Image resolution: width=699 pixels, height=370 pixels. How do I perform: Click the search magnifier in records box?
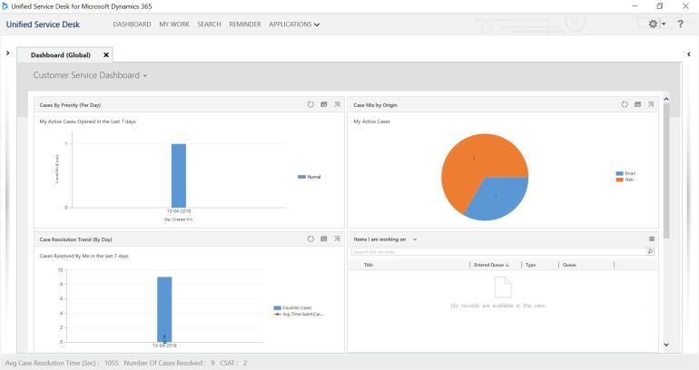click(650, 251)
